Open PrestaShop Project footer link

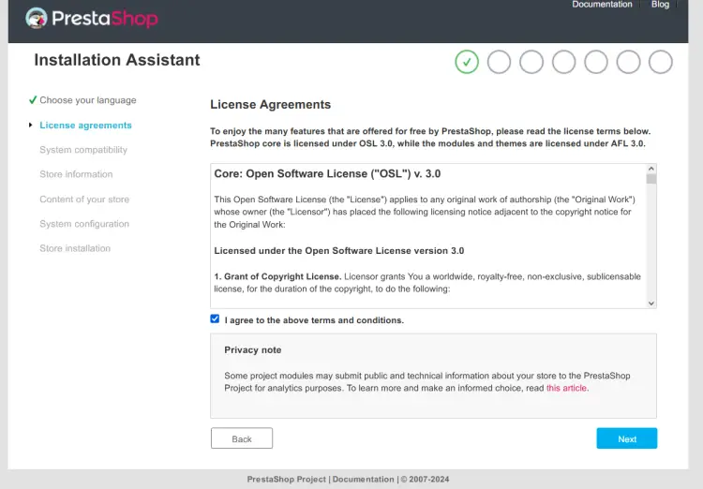click(x=287, y=479)
